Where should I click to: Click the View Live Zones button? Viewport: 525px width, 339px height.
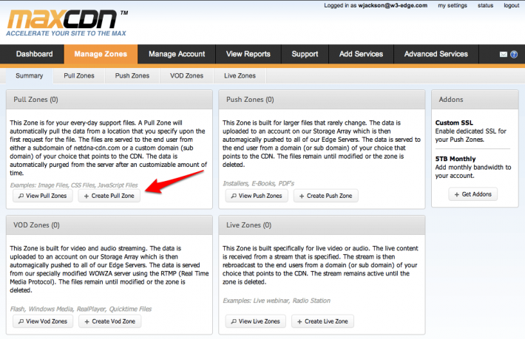point(255,321)
